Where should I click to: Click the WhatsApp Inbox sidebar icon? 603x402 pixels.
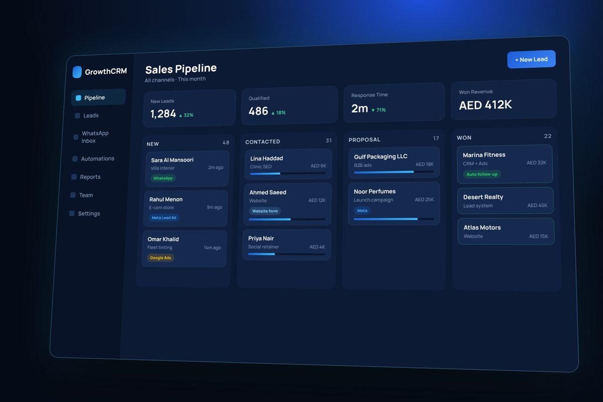tap(76, 137)
